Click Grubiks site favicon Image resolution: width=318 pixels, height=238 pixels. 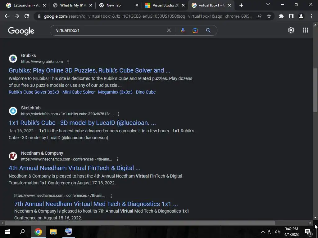tap(13, 59)
